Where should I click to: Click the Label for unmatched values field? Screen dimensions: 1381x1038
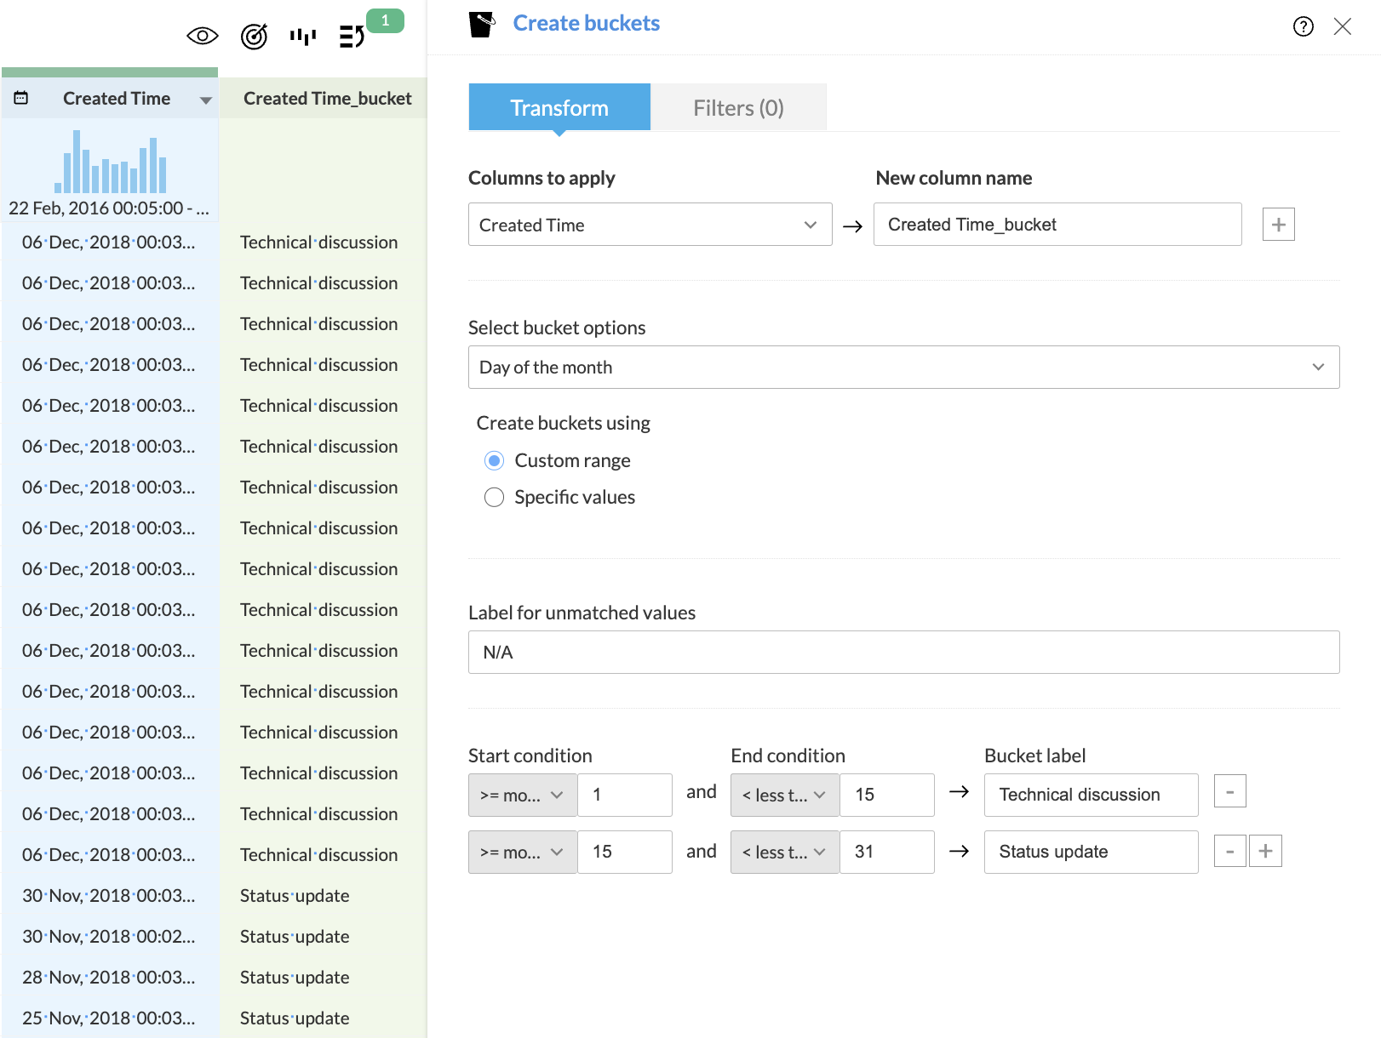pos(903,653)
